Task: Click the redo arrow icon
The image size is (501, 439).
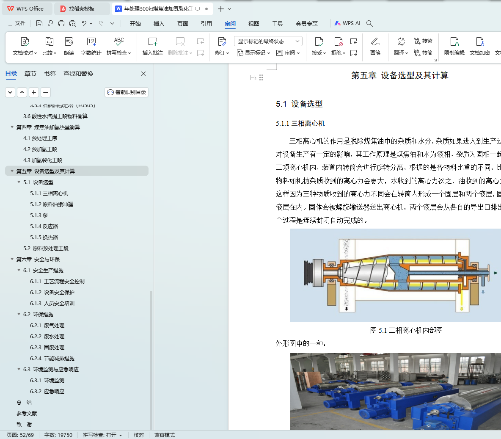Action: click(101, 23)
